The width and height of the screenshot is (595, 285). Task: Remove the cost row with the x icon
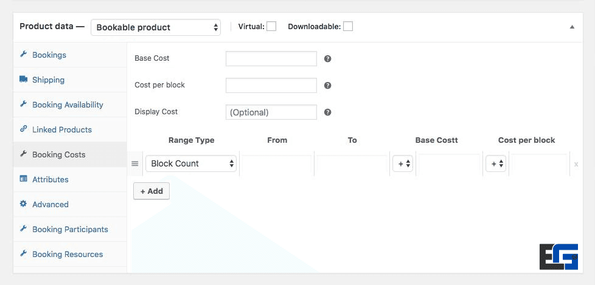[576, 164]
